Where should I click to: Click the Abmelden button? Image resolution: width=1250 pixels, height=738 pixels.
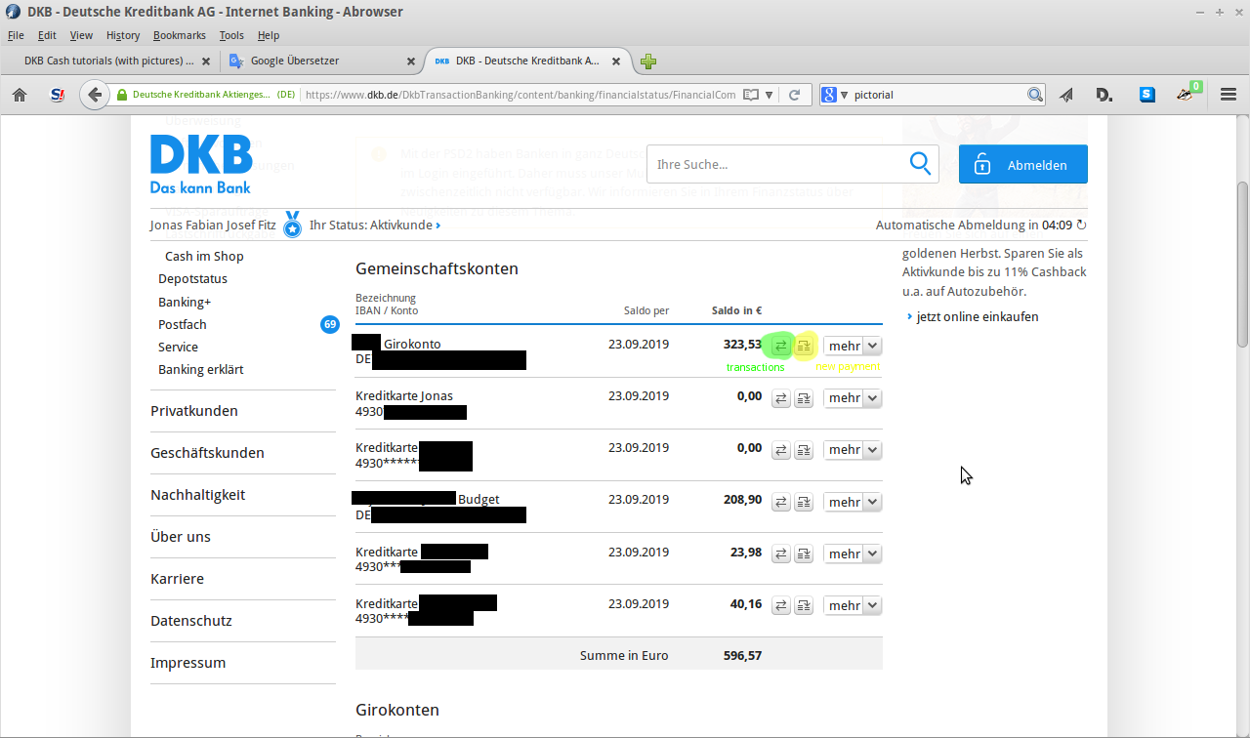pyautogui.click(x=1022, y=165)
